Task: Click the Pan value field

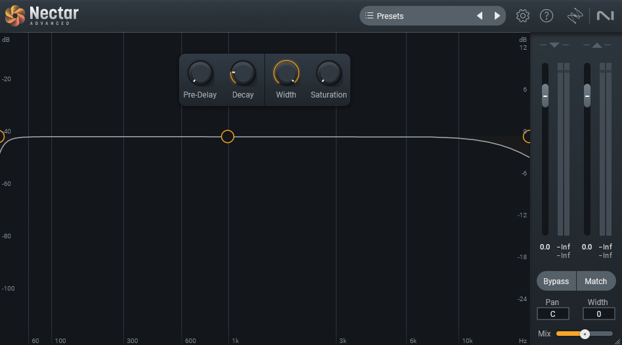Action: [552, 314]
